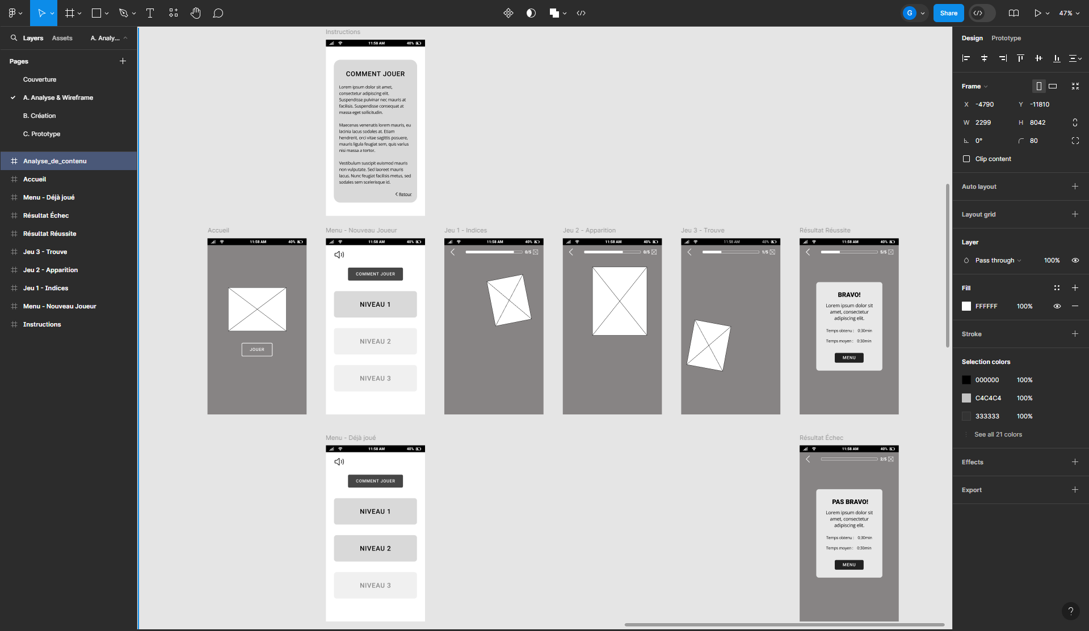Enable the Clip content checkbox
The width and height of the screenshot is (1089, 631).
coord(966,159)
